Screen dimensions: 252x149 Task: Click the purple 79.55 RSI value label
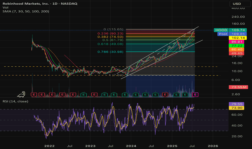click(x=237, y=104)
